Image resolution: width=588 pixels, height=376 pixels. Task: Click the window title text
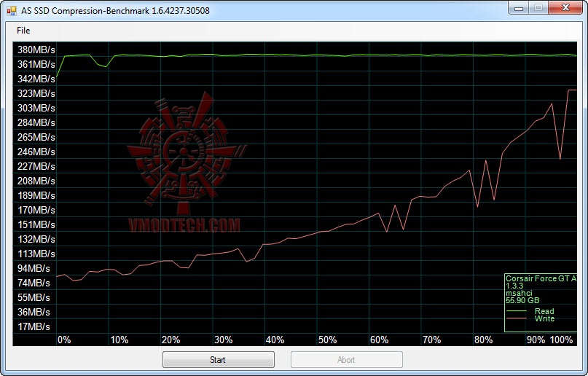(115, 10)
